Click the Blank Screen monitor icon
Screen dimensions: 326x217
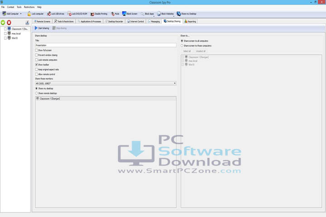124,14
